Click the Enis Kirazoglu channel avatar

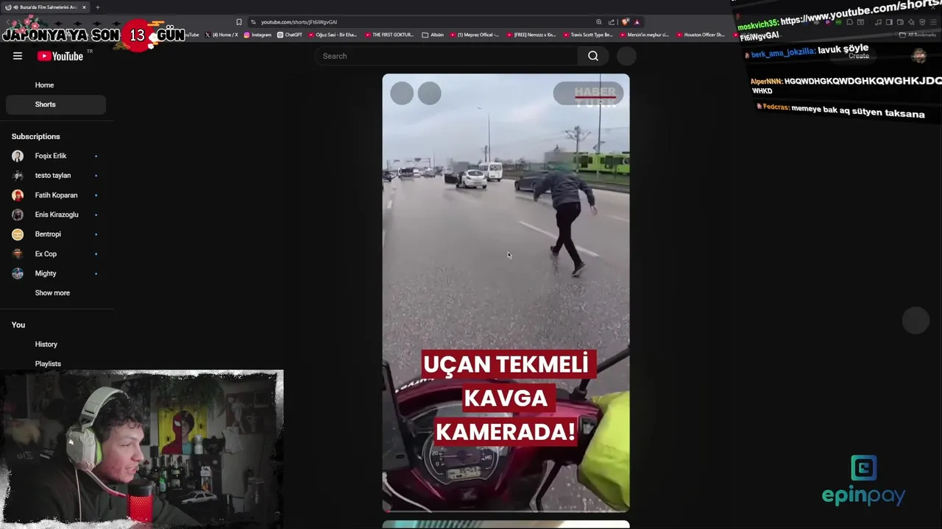point(18,215)
